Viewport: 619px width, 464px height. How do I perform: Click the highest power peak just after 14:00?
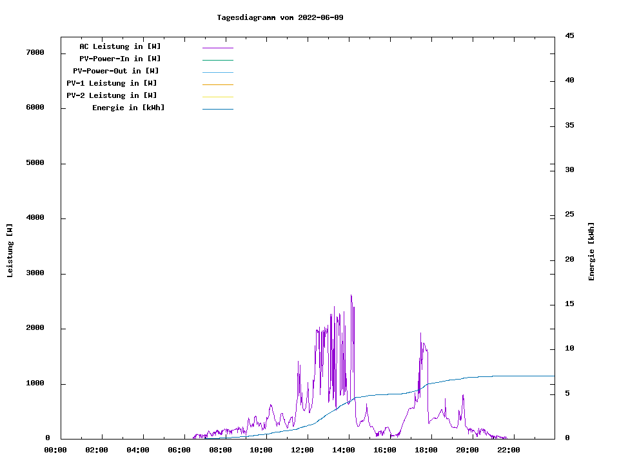[351, 296]
